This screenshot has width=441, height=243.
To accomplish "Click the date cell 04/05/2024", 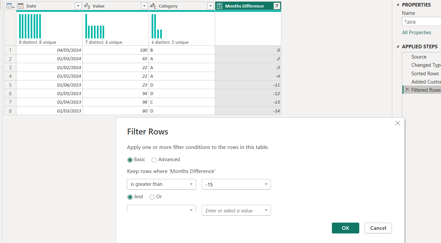I will (49, 50).
